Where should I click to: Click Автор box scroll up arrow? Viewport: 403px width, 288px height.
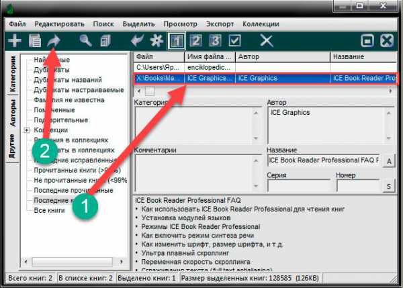pyautogui.click(x=389, y=113)
